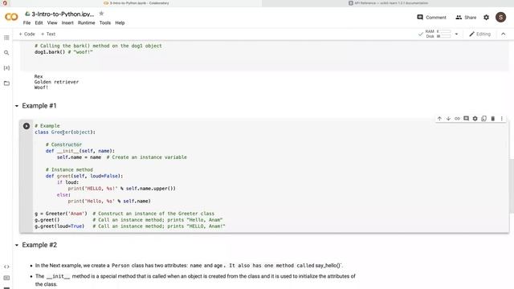Collapse the Example #1 section
This screenshot has width=514, height=289.
(x=17, y=106)
